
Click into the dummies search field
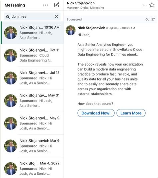coord(32,16)
